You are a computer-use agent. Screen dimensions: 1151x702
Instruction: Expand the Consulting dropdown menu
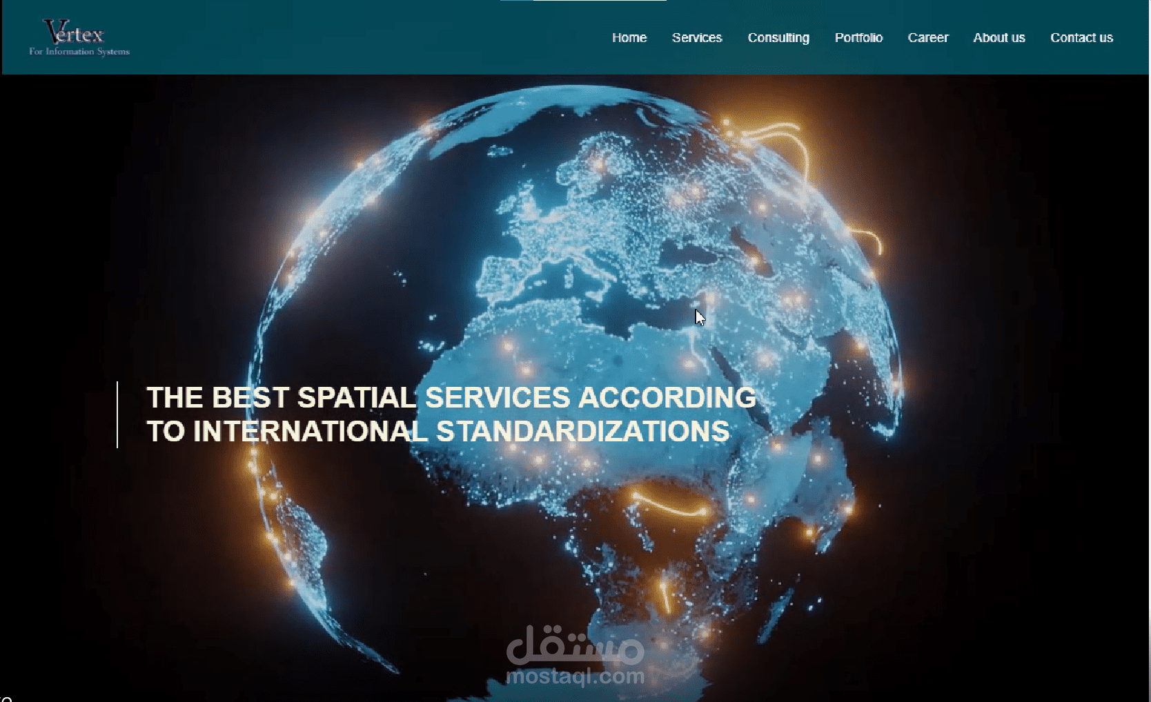pos(778,38)
